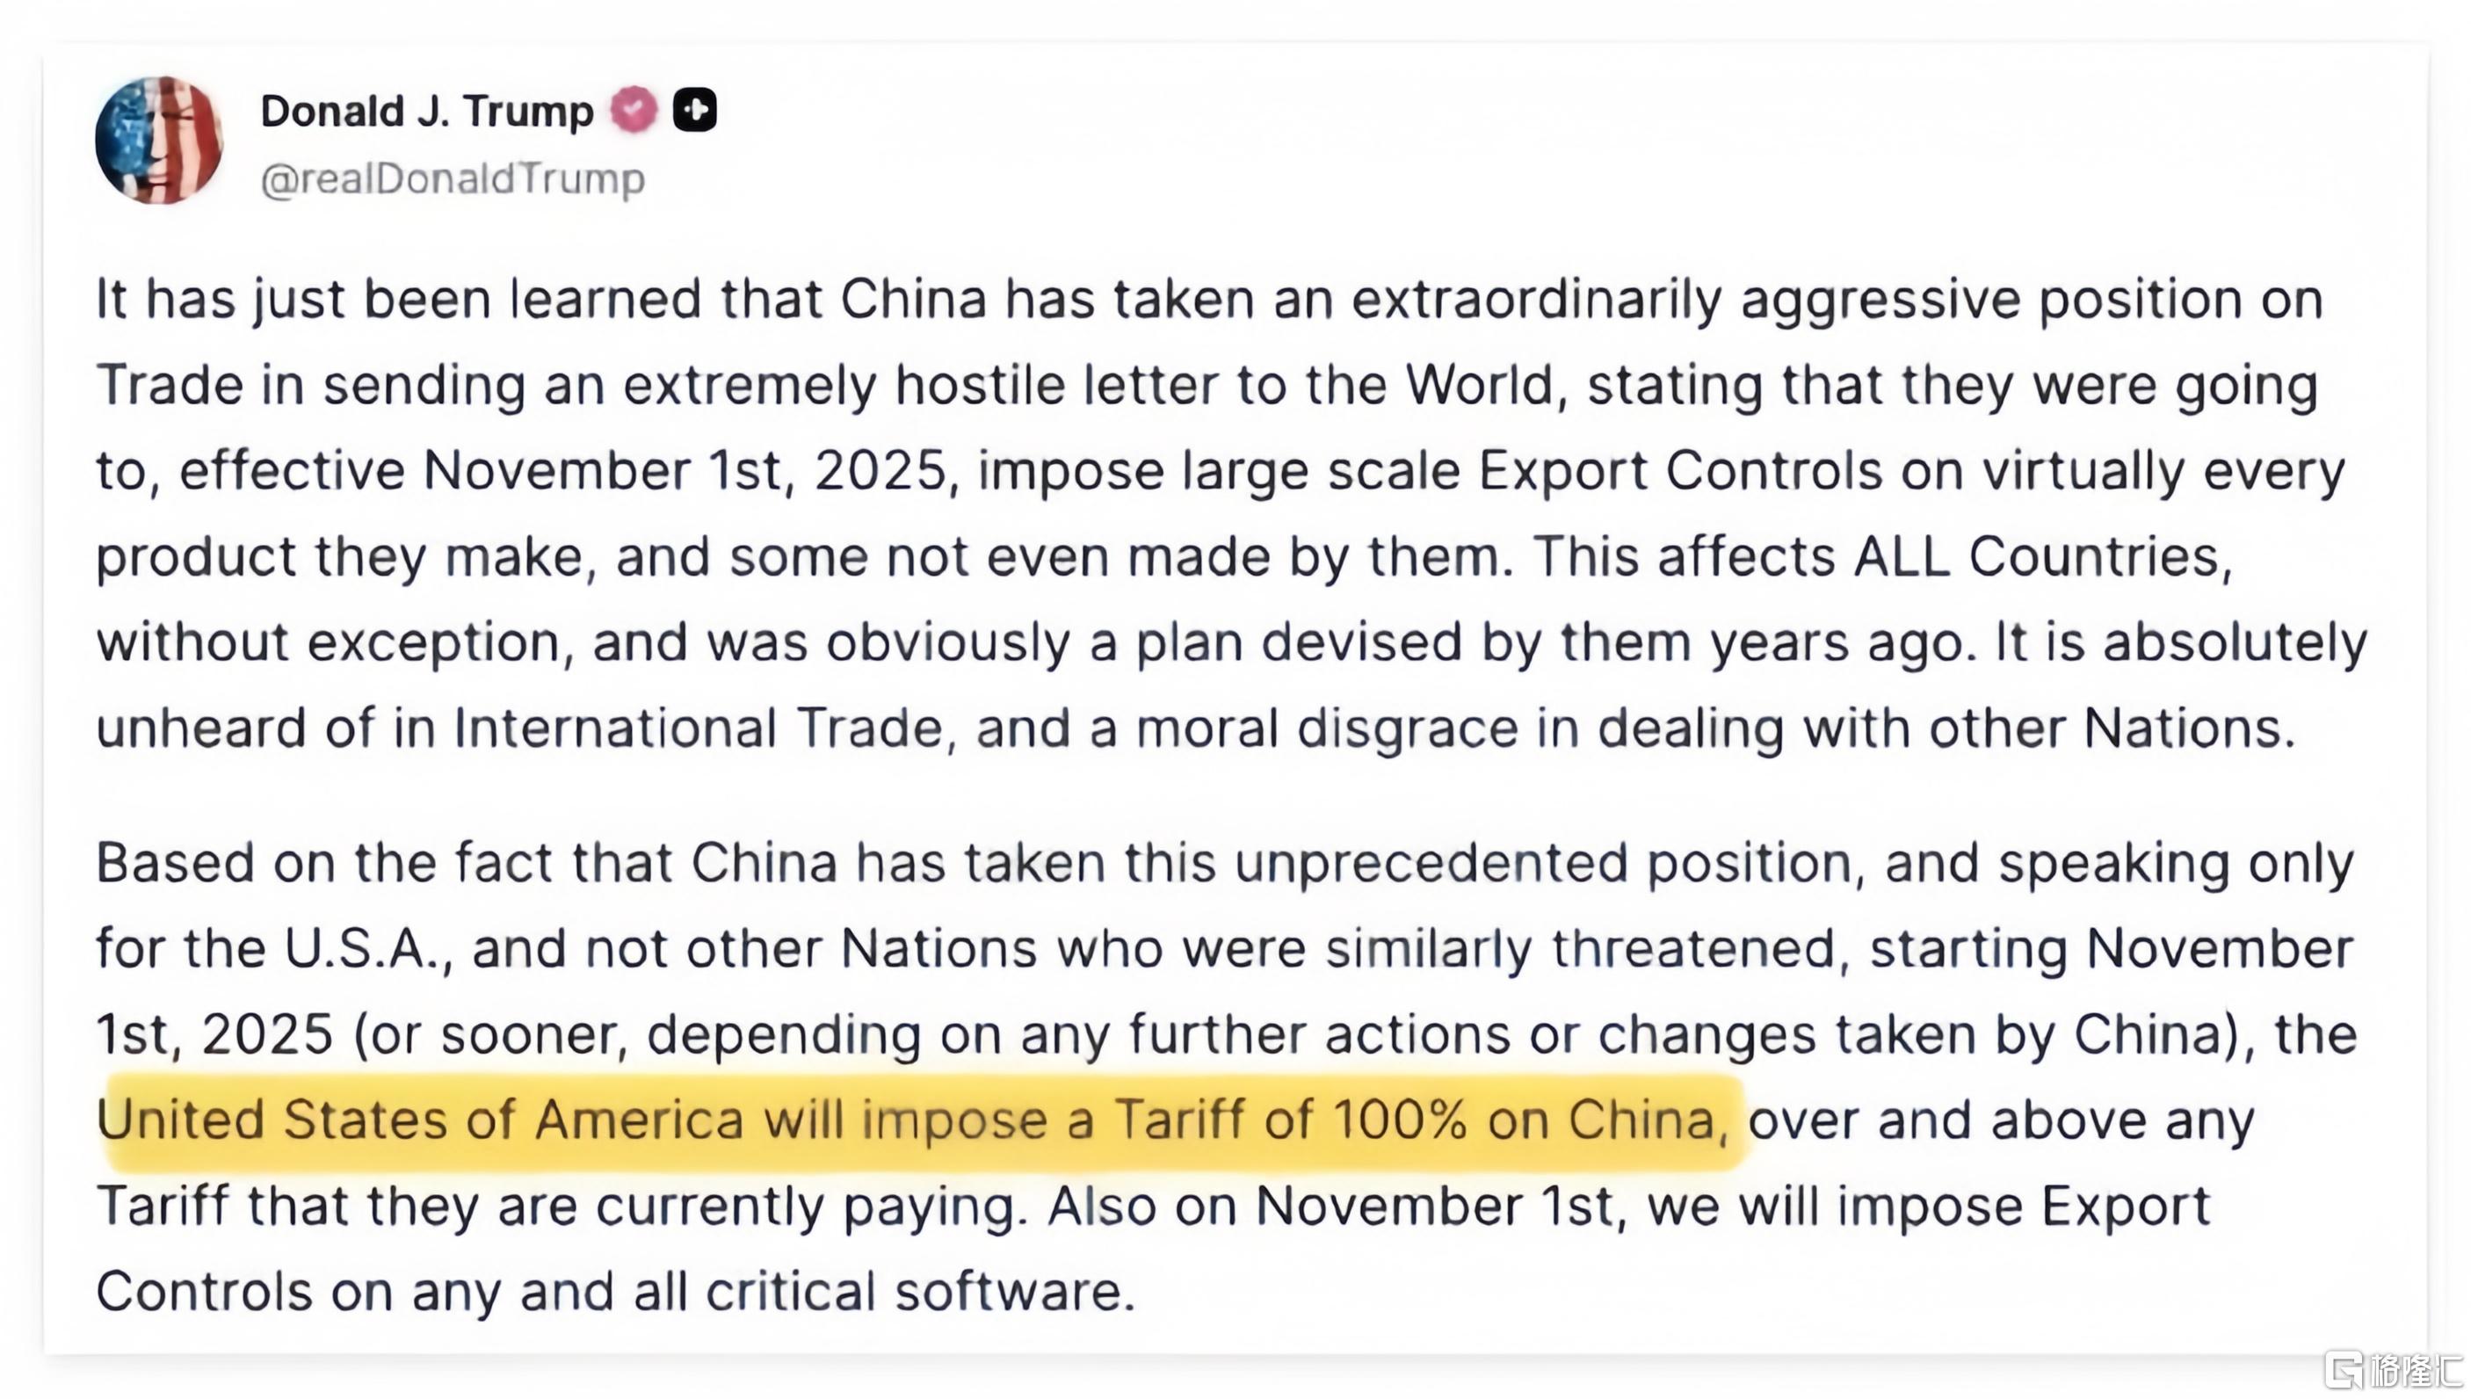Open the @realDonaldTrump handle
Viewport: 2471px width, 1399px height.
point(453,178)
